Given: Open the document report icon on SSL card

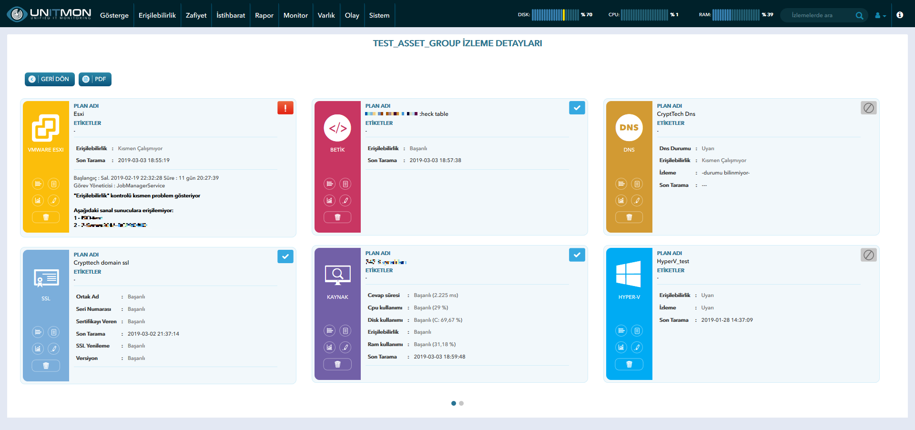Looking at the screenshot, I should click(x=54, y=332).
